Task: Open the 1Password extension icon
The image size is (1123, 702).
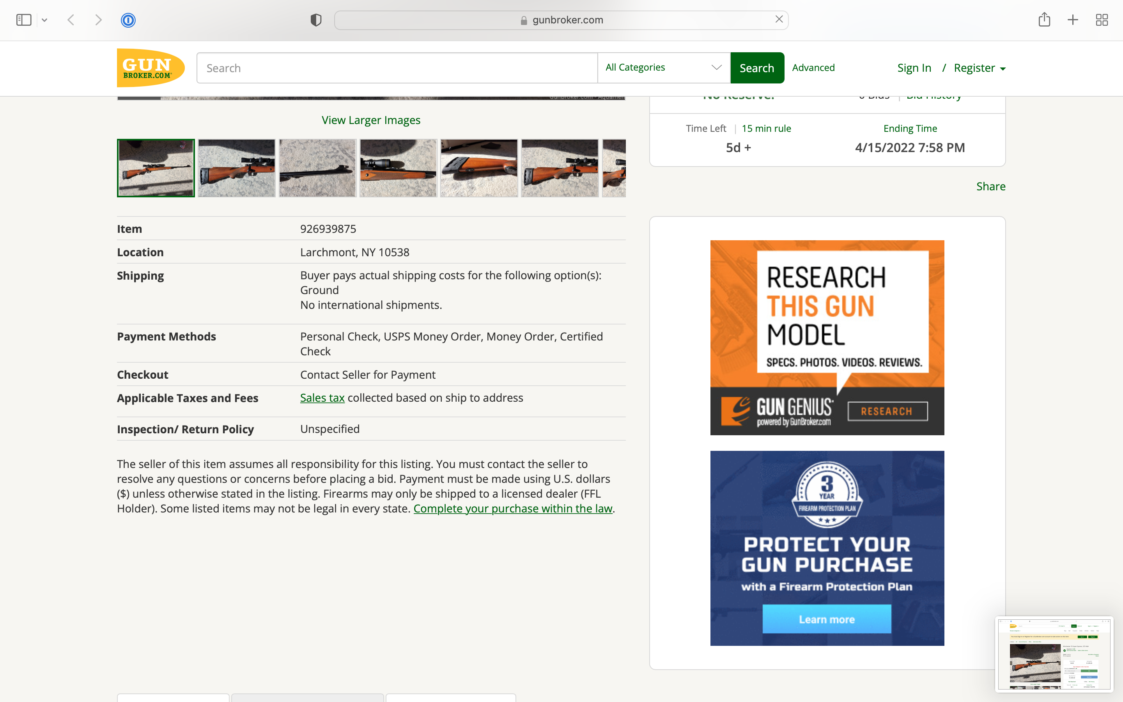Action: 128,20
